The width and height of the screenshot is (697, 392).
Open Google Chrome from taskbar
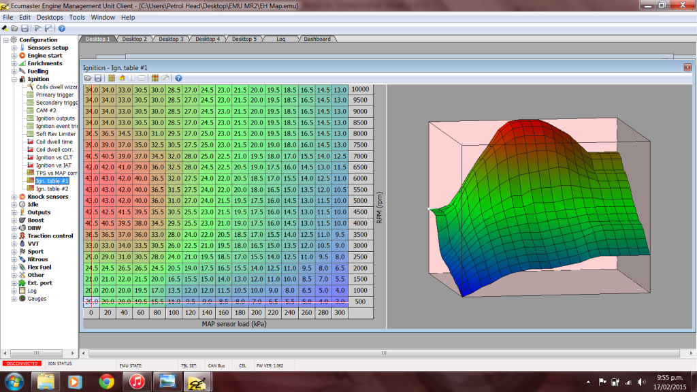click(x=106, y=382)
